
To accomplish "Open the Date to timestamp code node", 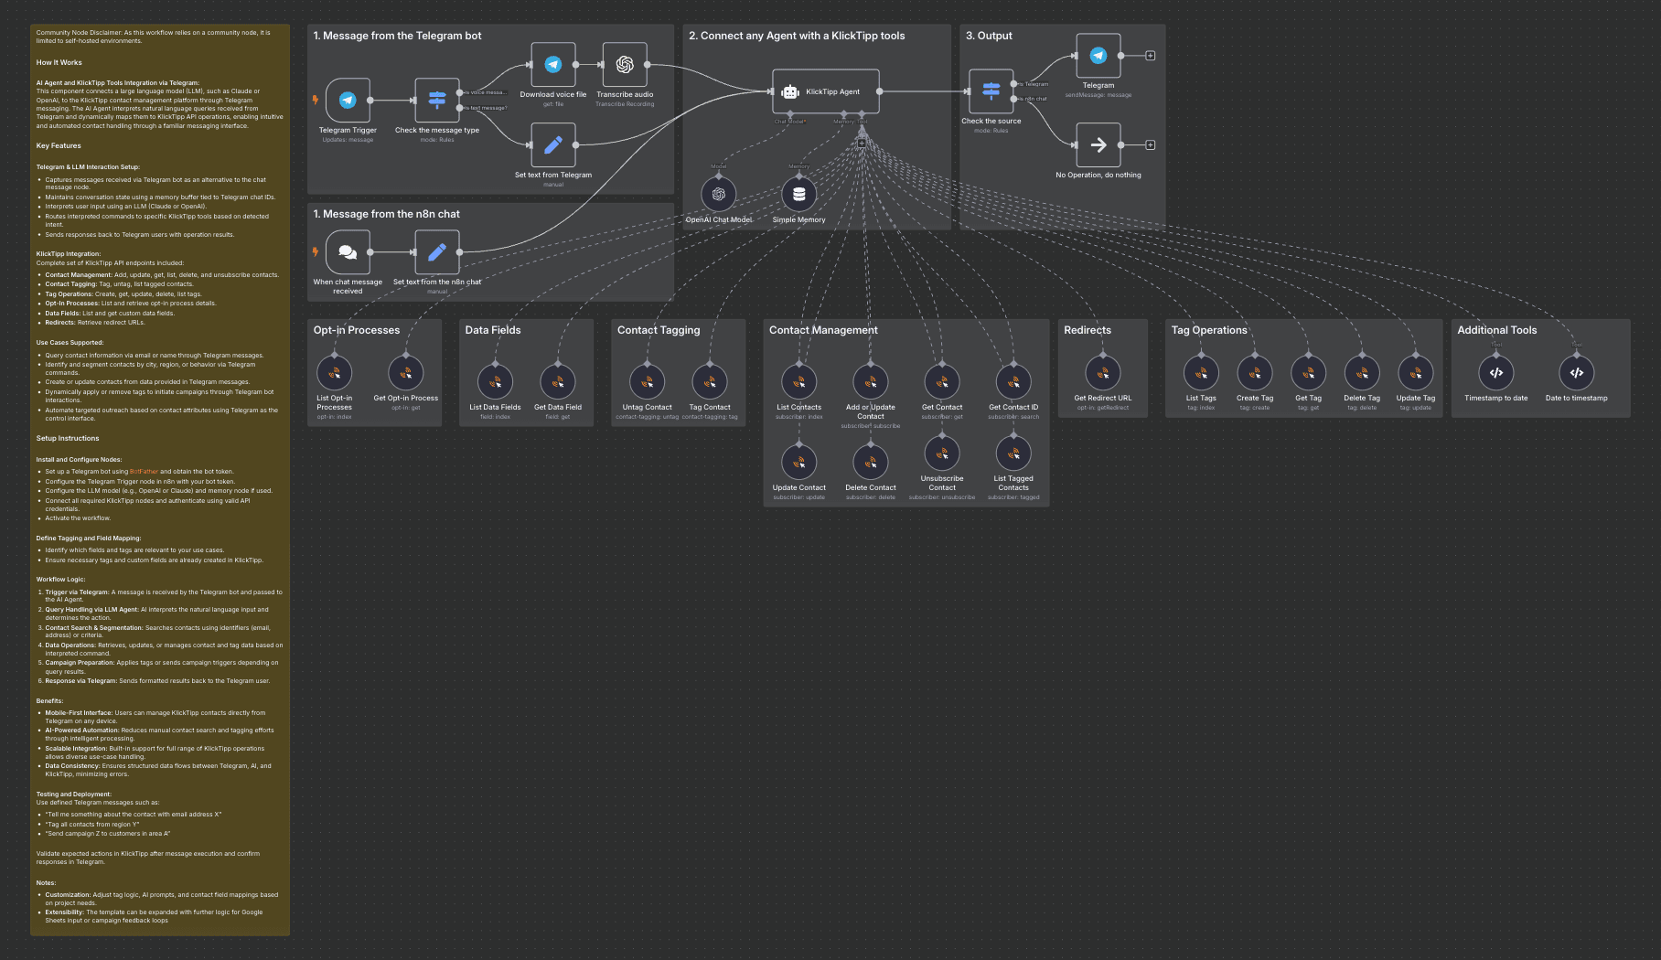I will point(1577,373).
